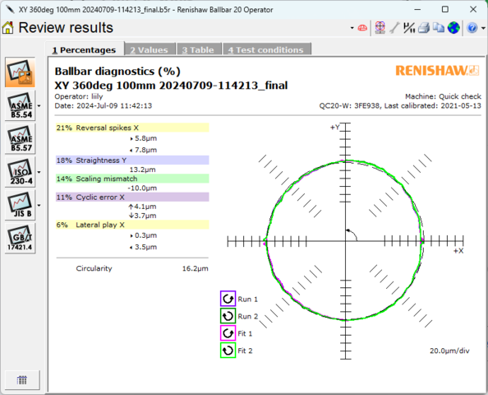Viewport: 488px width, 395px height.
Task: Select the 21% Reversal spikes X row
Action: tap(132, 128)
